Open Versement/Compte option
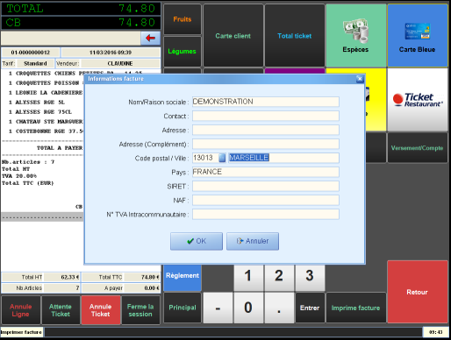Screen dimensions: 451x340 point(418,148)
